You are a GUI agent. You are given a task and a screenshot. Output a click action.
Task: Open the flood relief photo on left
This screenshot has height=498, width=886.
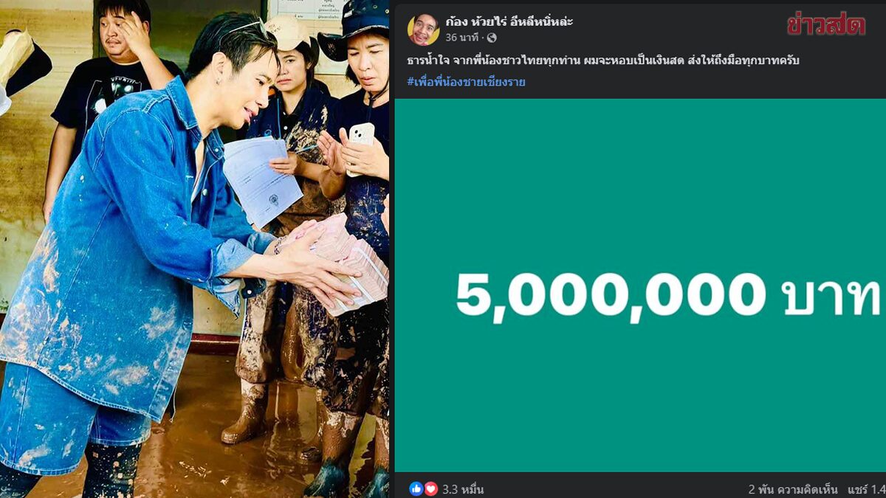(x=194, y=249)
